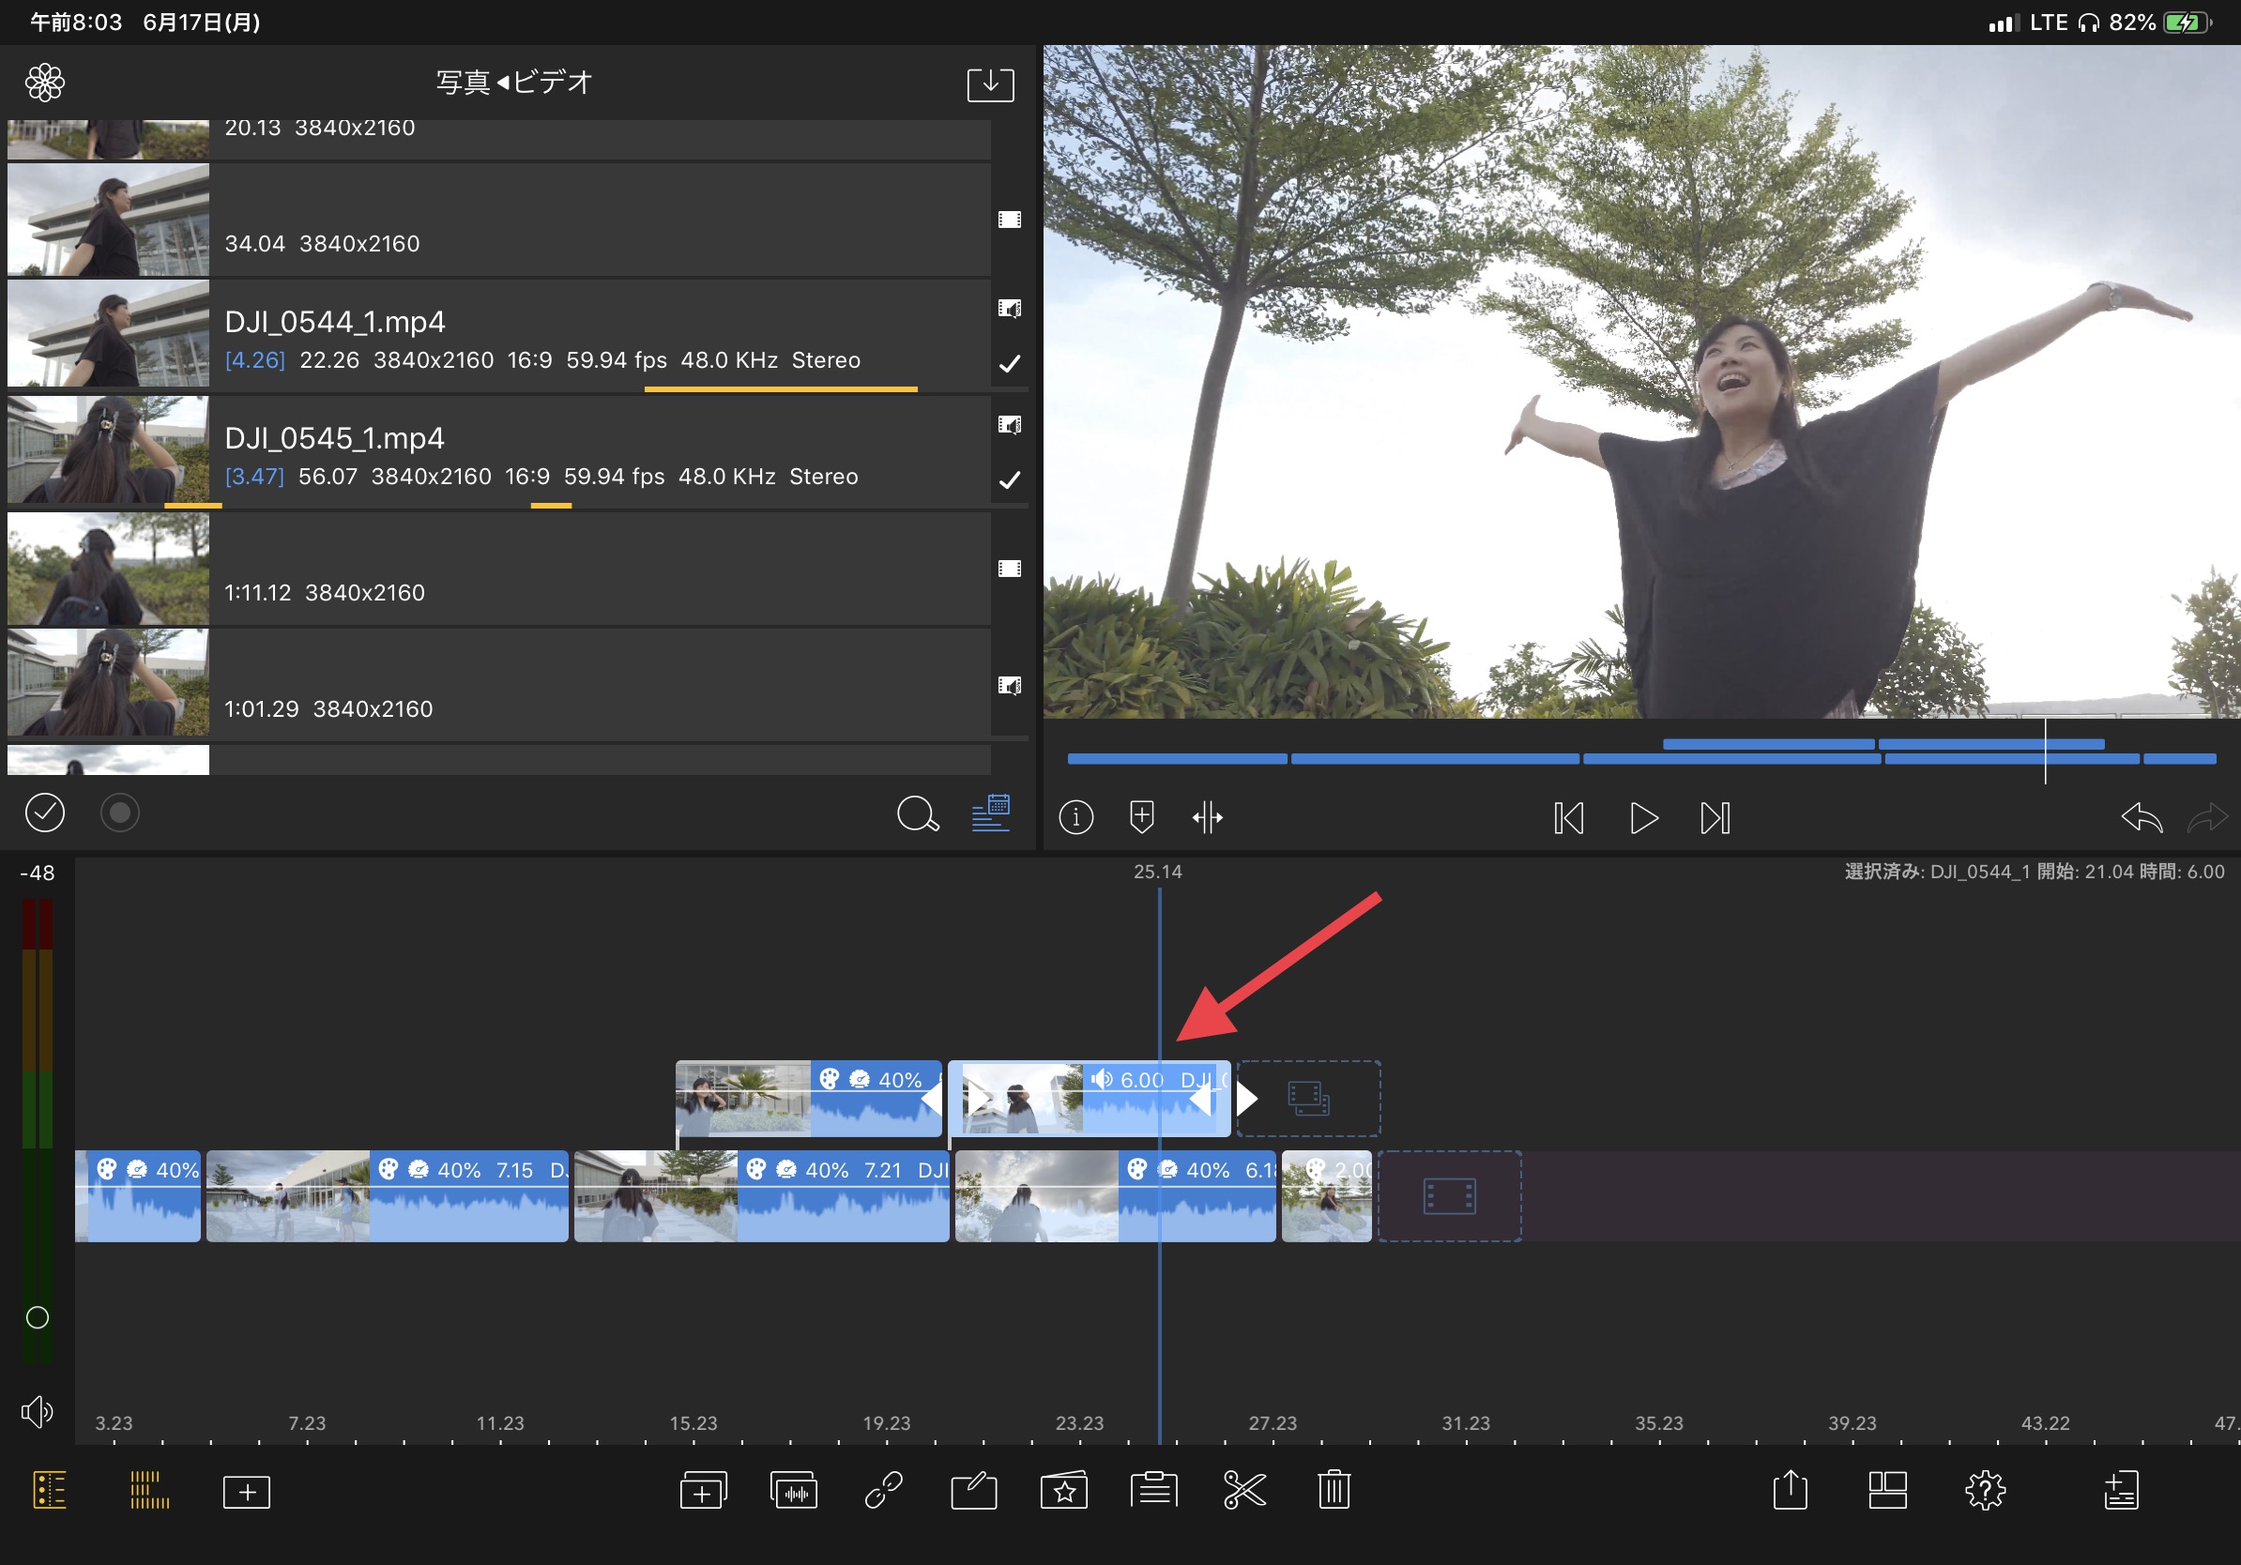Image resolution: width=2241 pixels, height=1565 pixels.
Task: Click the undo arrow
Action: click(2142, 817)
